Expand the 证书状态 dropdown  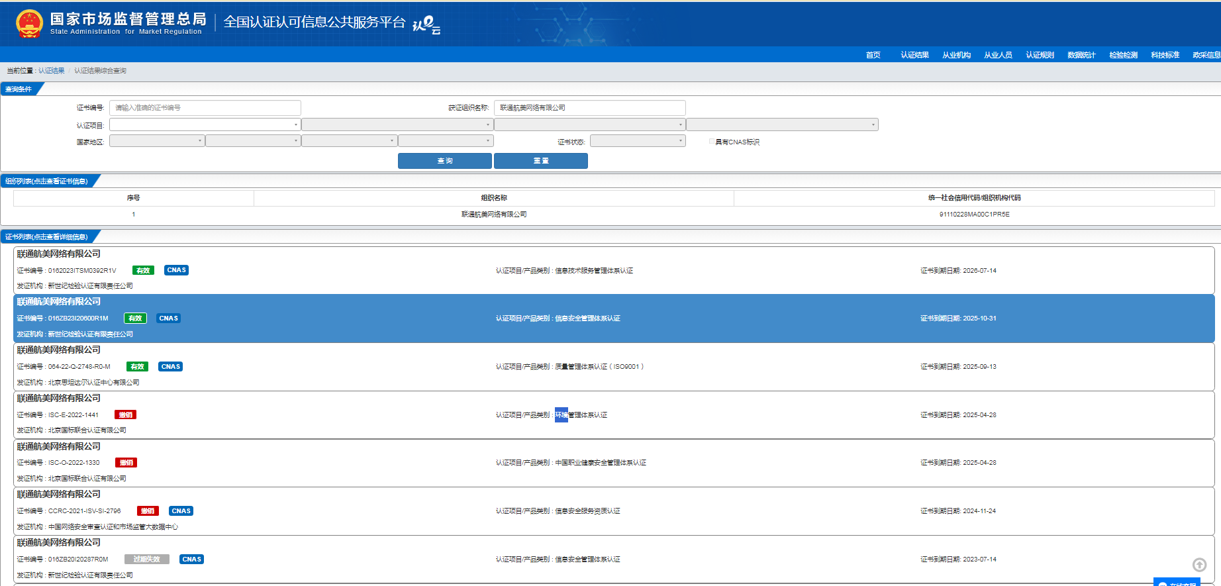(638, 140)
